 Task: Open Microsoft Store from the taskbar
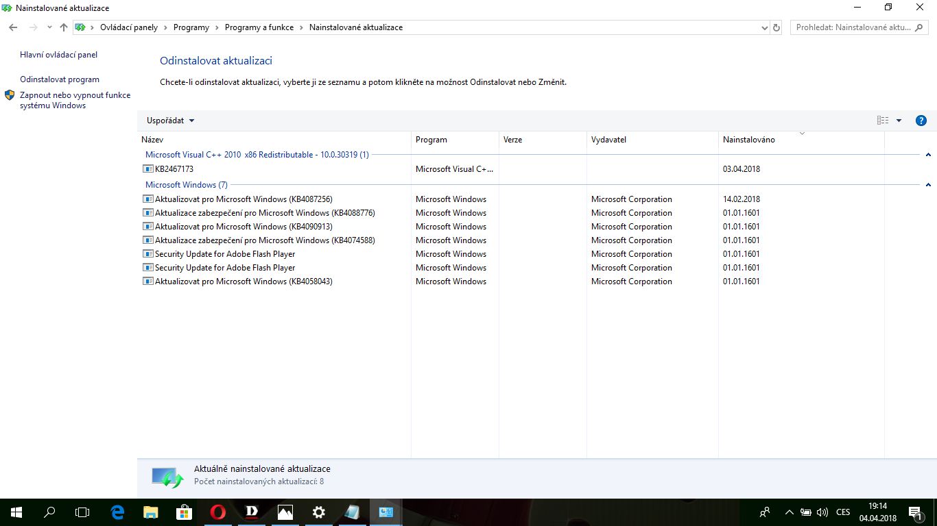coord(185,512)
